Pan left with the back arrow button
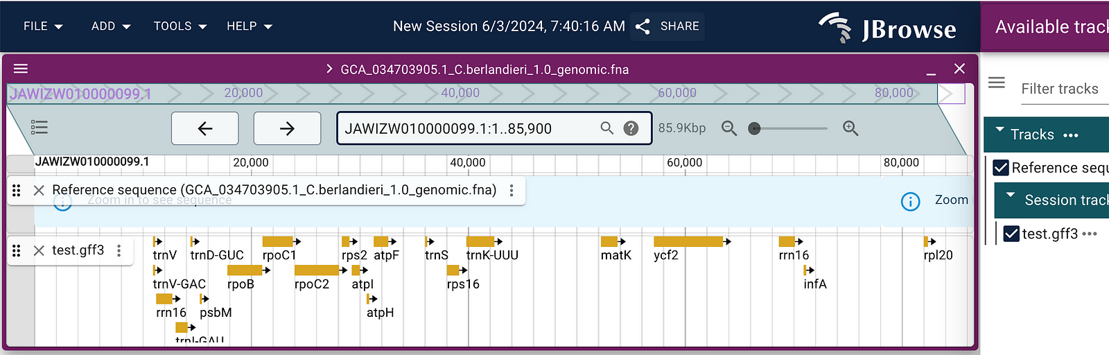Viewport: 1109px width, 355px height. tap(205, 128)
